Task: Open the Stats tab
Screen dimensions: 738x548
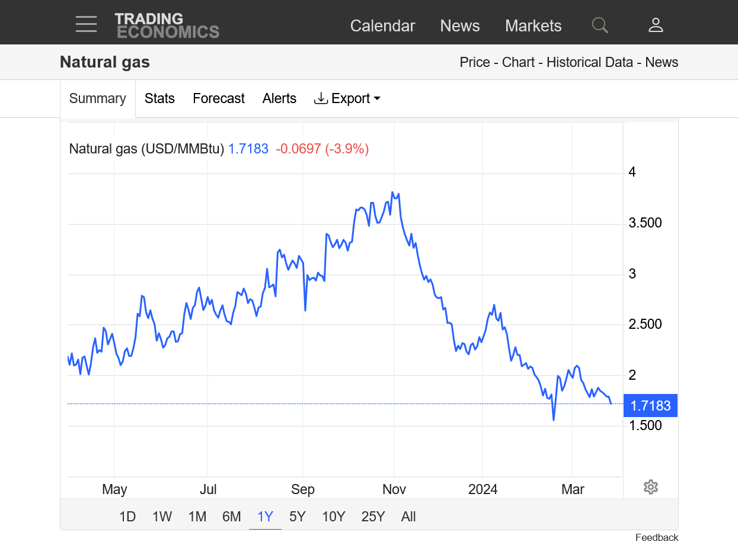Action: coord(159,98)
